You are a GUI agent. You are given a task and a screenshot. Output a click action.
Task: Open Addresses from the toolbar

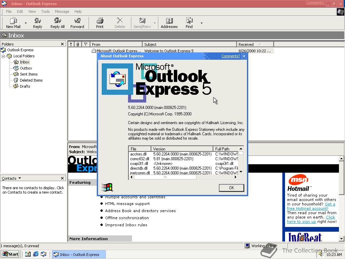[x=169, y=23]
